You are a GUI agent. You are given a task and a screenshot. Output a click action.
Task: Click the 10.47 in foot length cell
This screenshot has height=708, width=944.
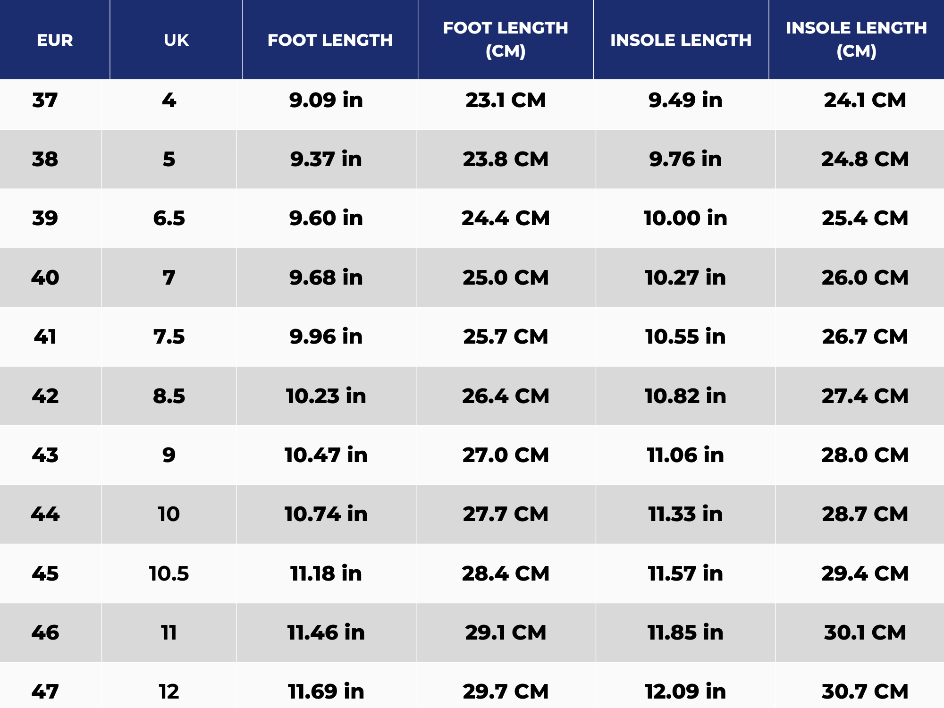click(326, 455)
